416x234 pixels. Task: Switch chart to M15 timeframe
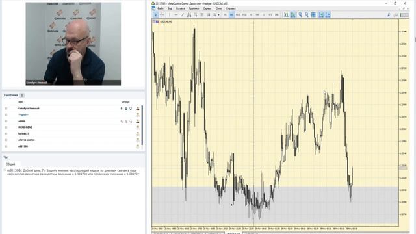[x=238, y=15]
